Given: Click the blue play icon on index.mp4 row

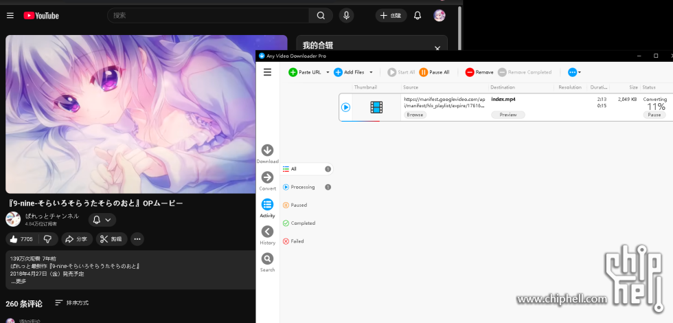Looking at the screenshot, I should tap(345, 107).
